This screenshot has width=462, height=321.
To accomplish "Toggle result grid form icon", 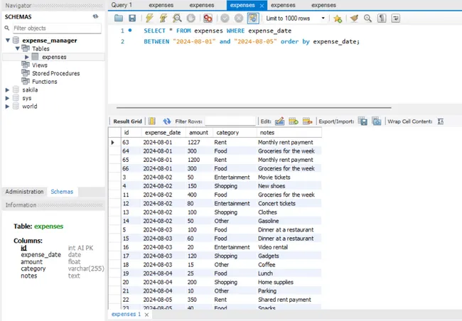I will 151,121.
